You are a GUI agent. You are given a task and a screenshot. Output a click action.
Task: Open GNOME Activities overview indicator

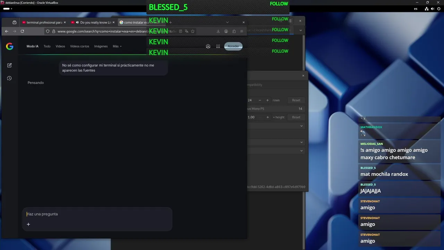point(8,9)
